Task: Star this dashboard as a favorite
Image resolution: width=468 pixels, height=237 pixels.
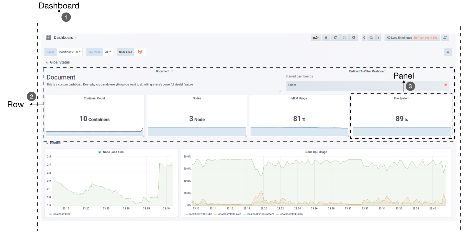Action: [326, 38]
